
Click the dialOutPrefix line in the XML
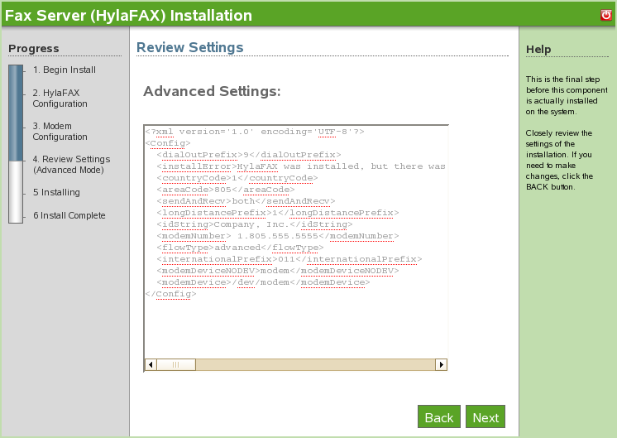coord(246,154)
